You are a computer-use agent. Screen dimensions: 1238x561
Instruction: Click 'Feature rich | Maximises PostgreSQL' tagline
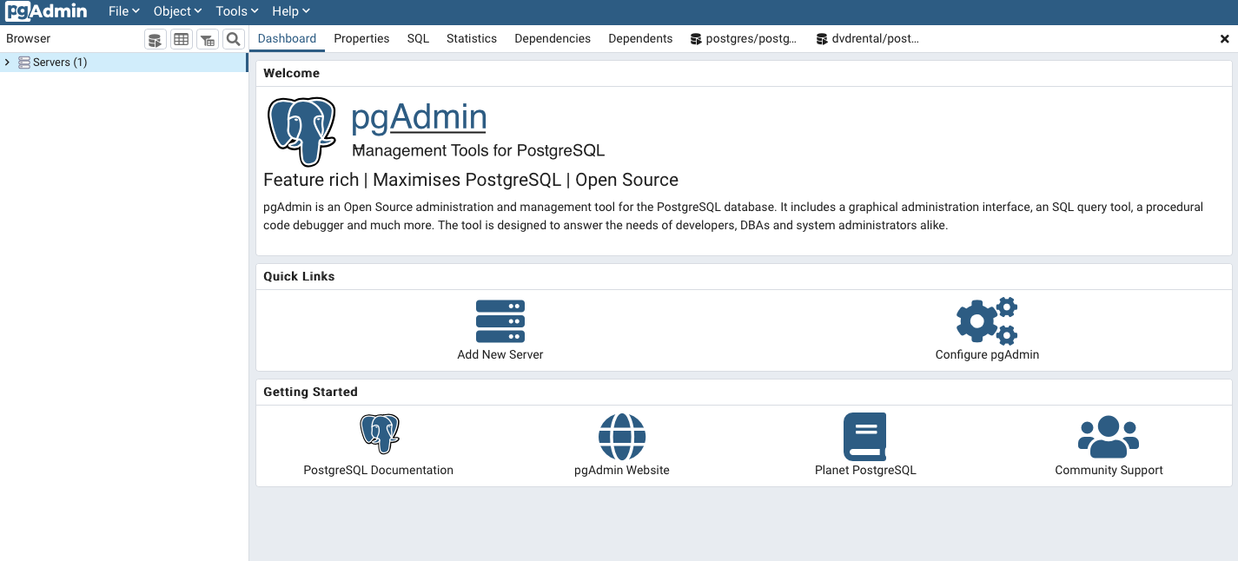point(471,180)
